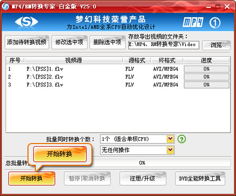The height and width of the screenshot is (196, 236).
Task: Click FLV source format in row 2
Action: (130, 77)
